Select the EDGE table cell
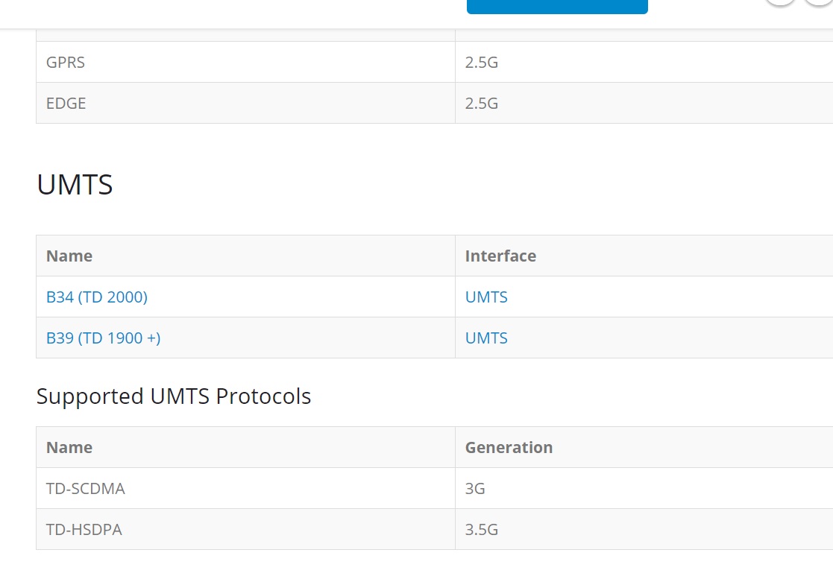This screenshot has width=833, height=579. pos(66,104)
